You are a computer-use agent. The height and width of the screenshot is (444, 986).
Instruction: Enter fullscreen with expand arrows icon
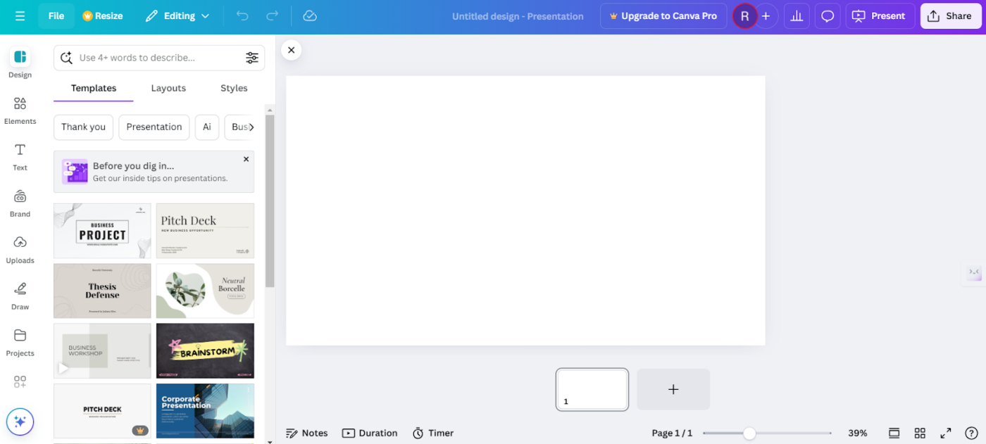coord(946,433)
